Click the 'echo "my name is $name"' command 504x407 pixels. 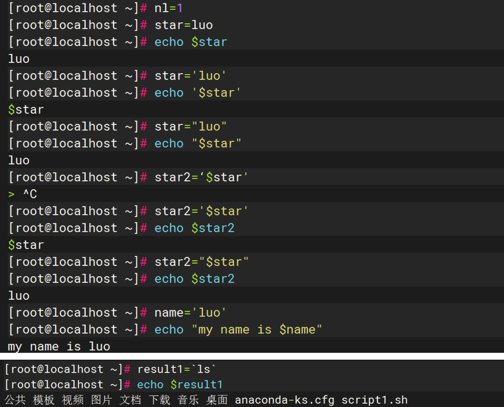(238, 330)
